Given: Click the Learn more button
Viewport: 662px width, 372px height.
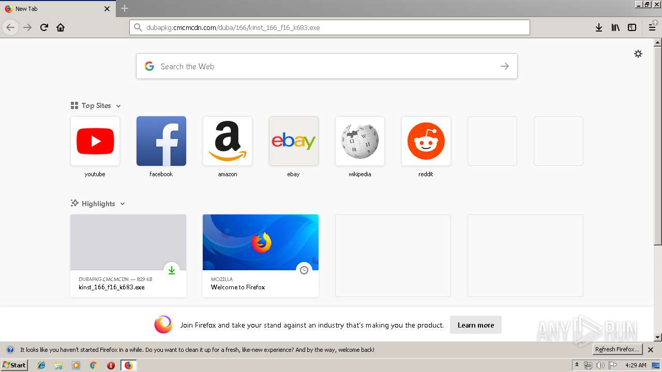Looking at the screenshot, I should coord(476,325).
